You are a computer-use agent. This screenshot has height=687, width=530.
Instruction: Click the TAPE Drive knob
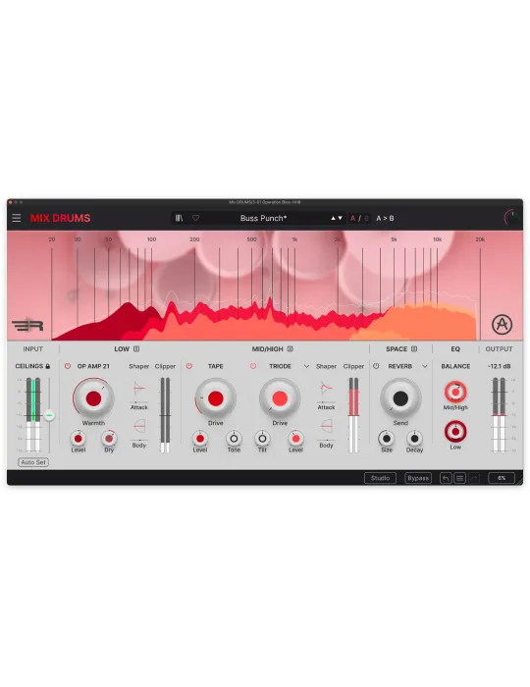(x=216, y=398)
